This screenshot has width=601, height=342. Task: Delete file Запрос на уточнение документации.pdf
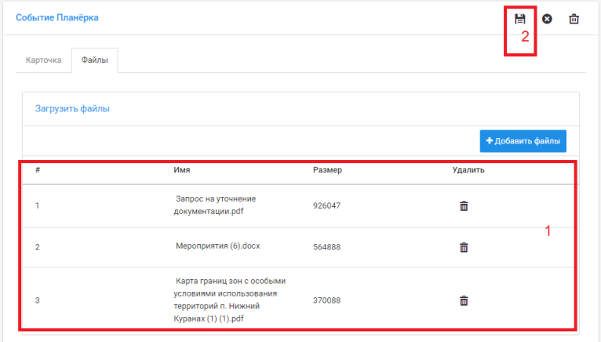464,206
